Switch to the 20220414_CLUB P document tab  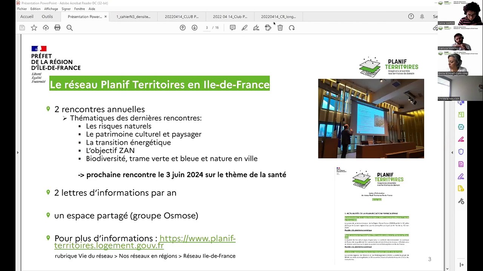click(x=182, y=17)
